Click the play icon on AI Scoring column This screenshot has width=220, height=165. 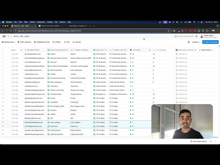(x=150, y=50)
